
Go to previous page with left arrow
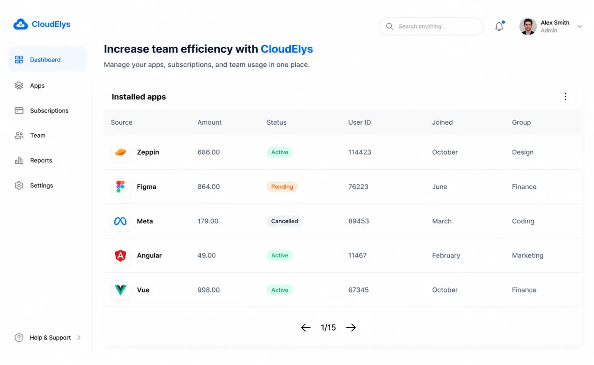pyautogui.click(x=306, y=328)
